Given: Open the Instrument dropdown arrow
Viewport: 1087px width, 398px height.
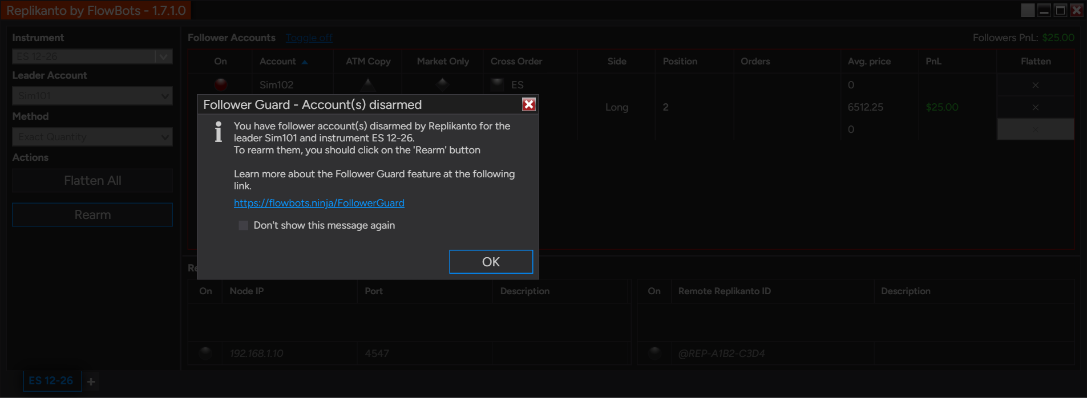Looking at the screenshot, I should coord(163,56).
